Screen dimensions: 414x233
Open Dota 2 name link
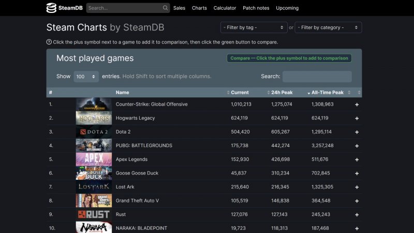click(x=123, y=132)
